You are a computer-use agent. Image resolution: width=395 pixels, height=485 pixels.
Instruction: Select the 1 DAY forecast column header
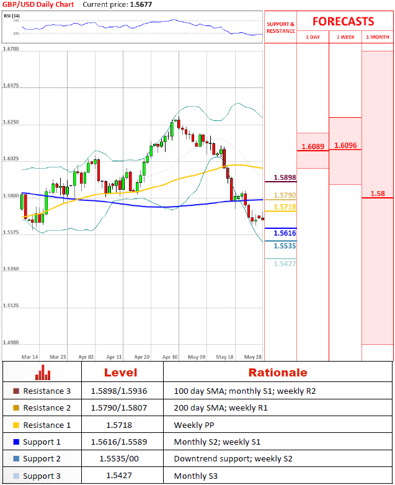313,37
